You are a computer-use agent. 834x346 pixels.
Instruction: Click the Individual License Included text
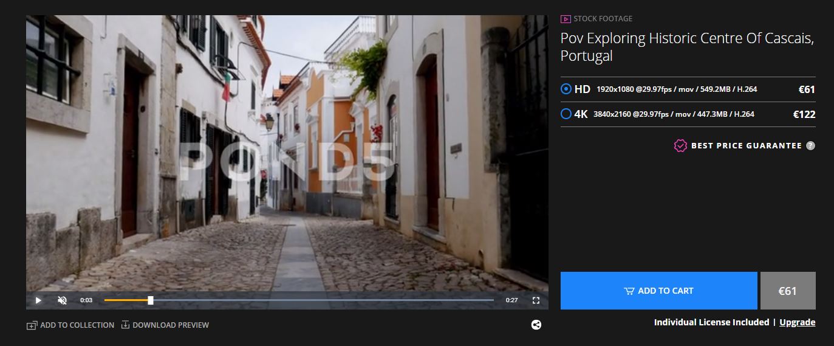[711, 322]
